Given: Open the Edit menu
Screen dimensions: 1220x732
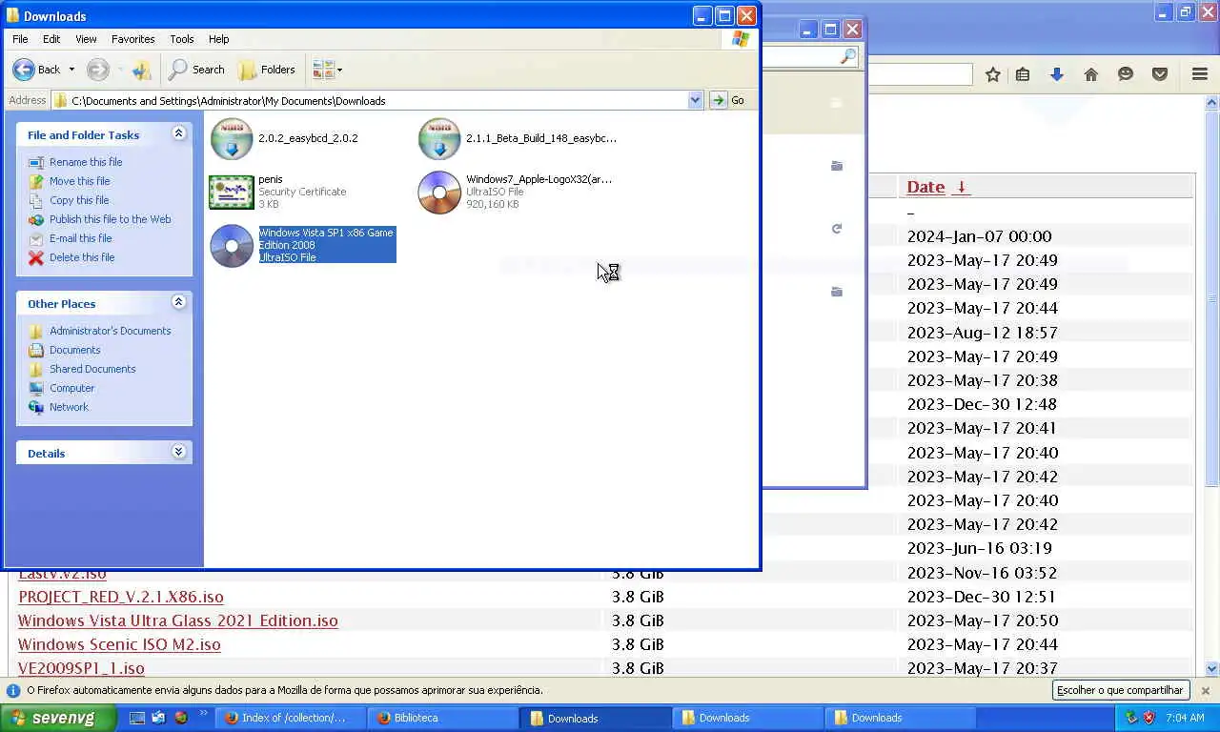Looking at the screenshot, I should [51, 39].
